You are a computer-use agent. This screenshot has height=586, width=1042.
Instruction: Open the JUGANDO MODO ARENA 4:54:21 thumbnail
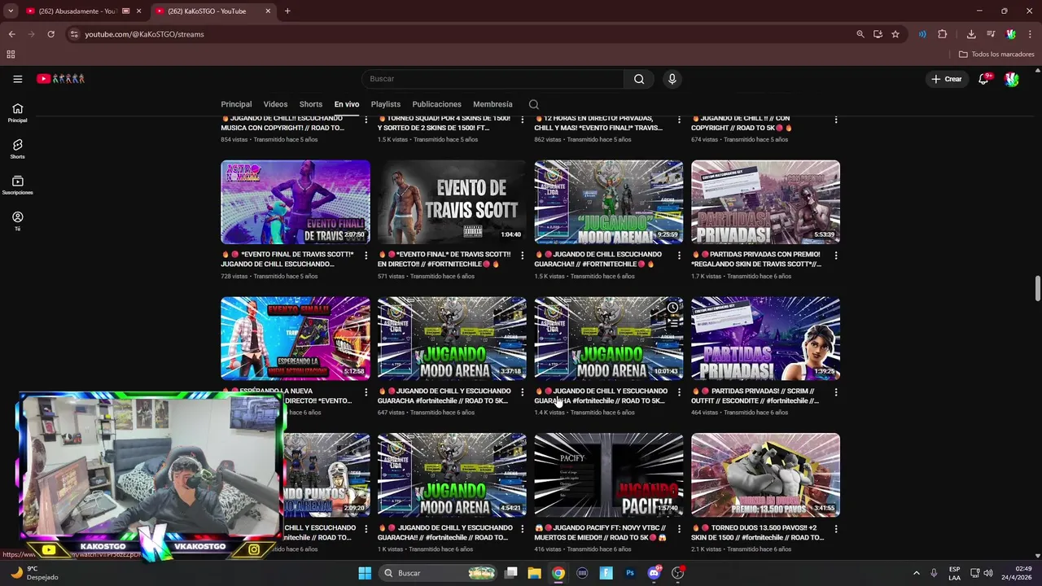click(x=452, y=475)
